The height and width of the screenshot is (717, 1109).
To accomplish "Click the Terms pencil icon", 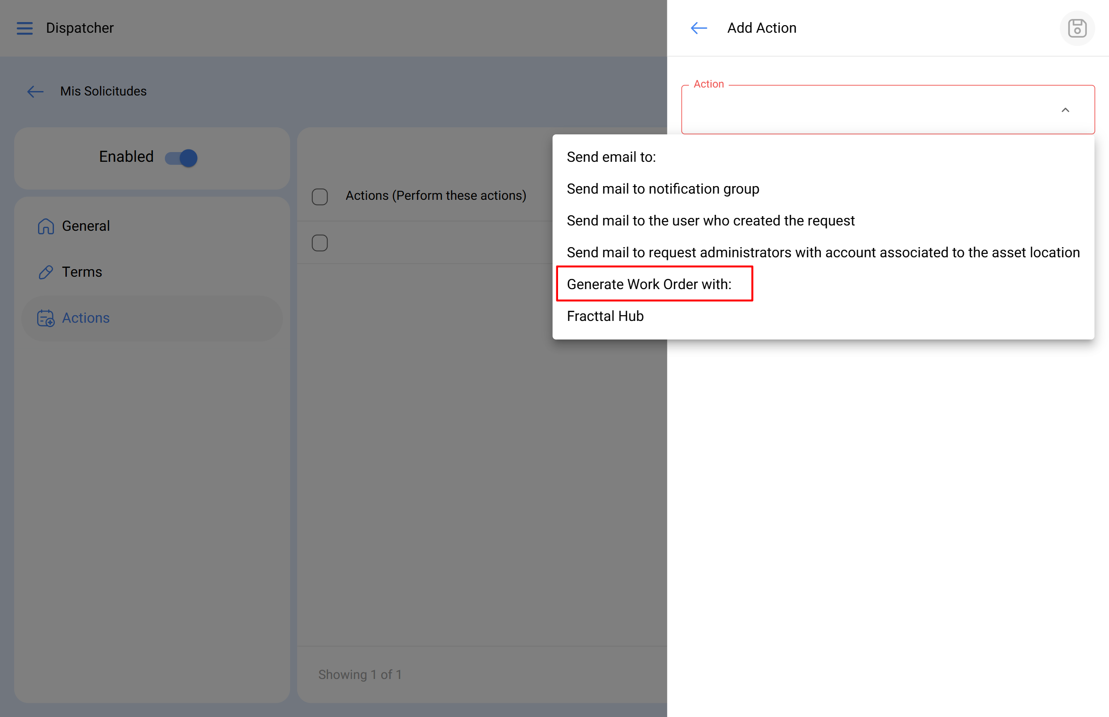I will [x=46, y=272].
